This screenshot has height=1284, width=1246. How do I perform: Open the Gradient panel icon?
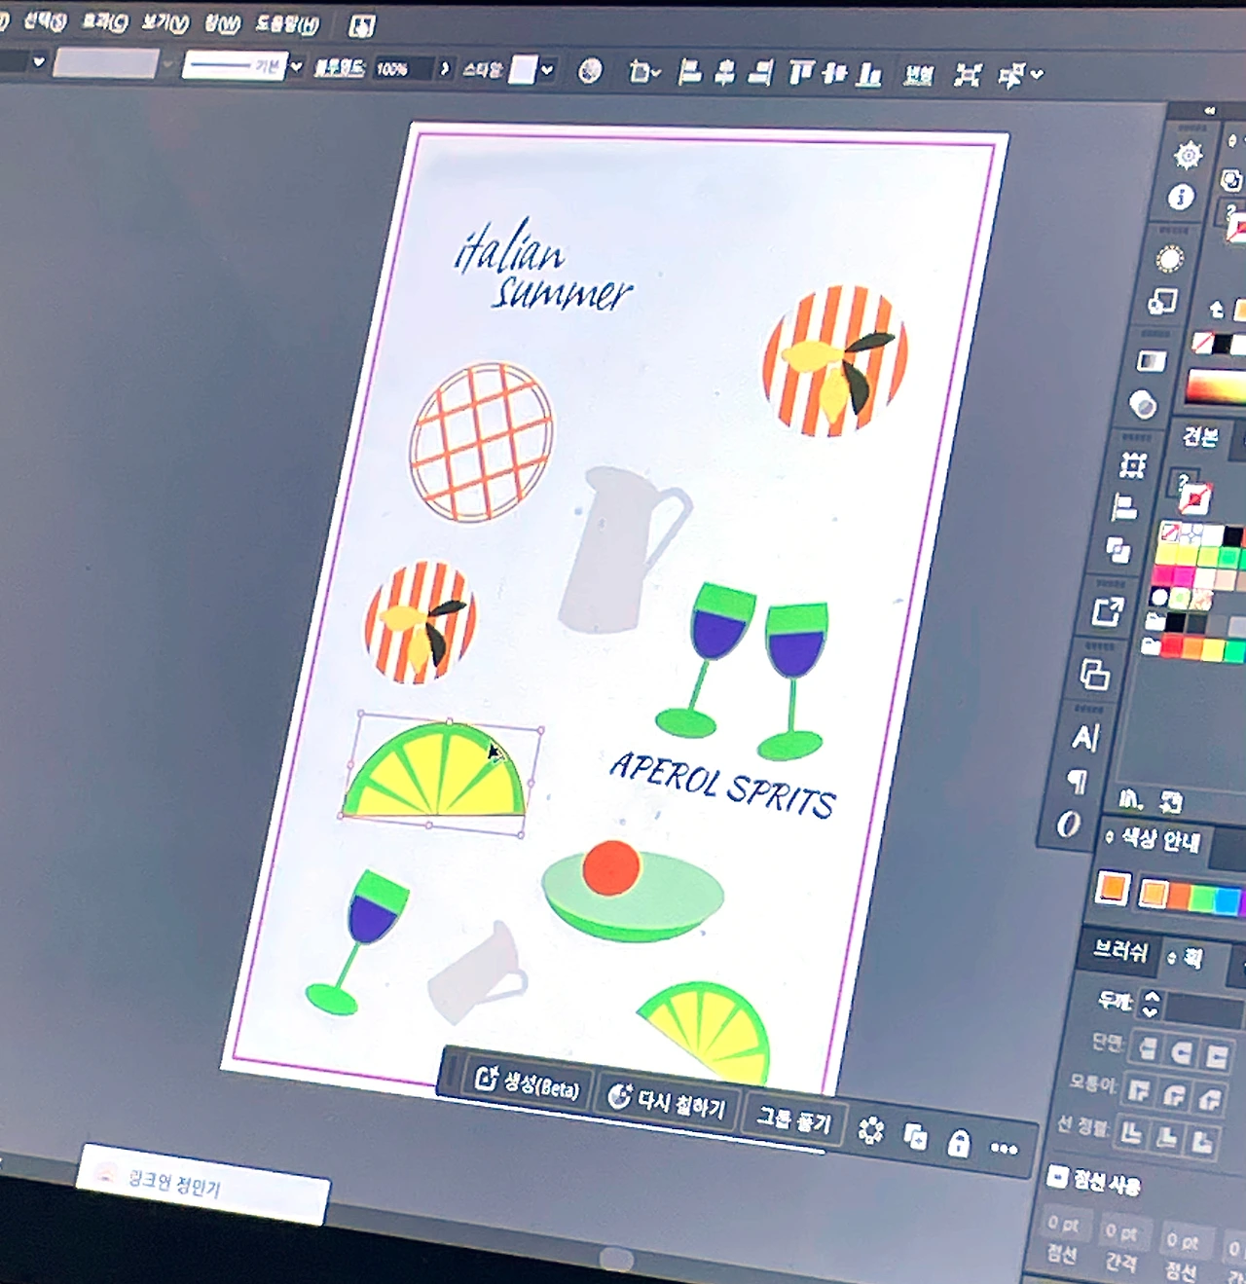coord(1152,361)
